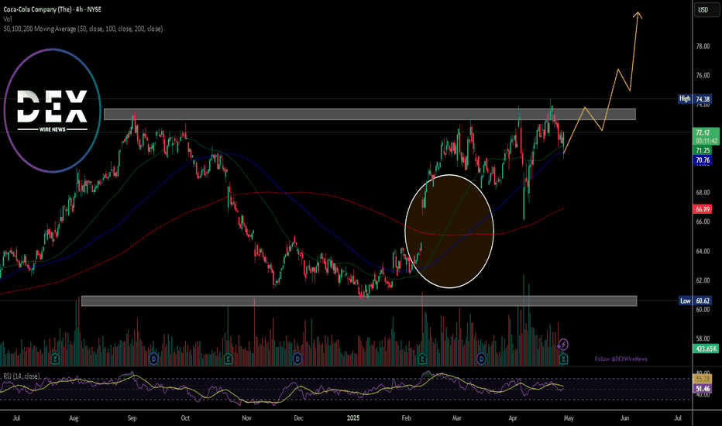Click the 62.00 price axis label
This screenshot has height=426, width=722.
(x=703, y=280)
